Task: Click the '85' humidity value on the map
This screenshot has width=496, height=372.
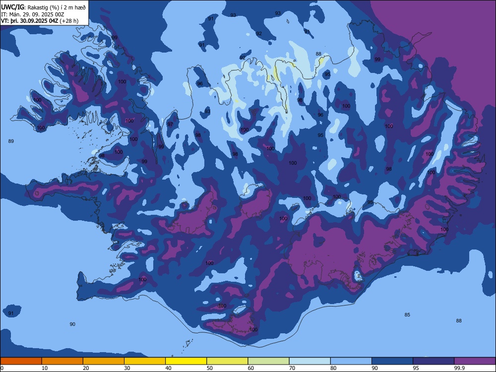Action: (407, 315)
